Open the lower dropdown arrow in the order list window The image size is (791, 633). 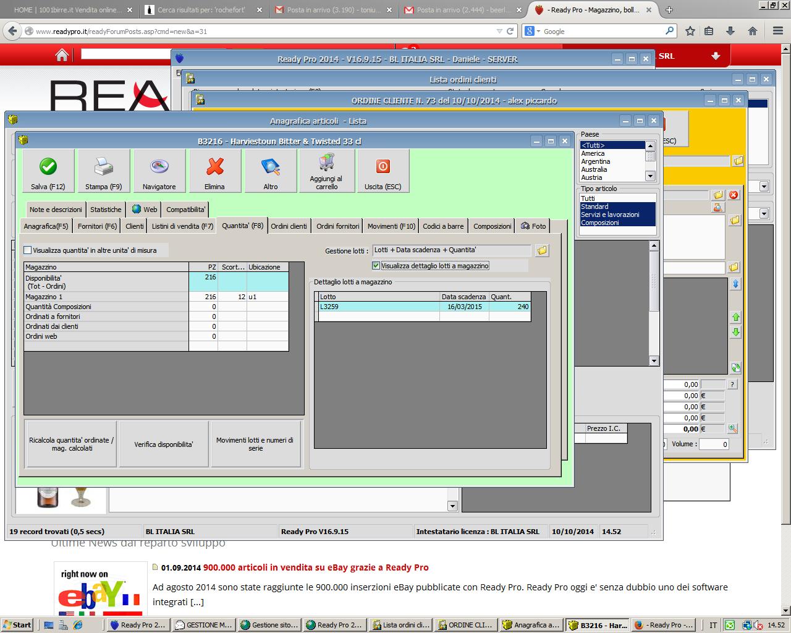point(764,214)
